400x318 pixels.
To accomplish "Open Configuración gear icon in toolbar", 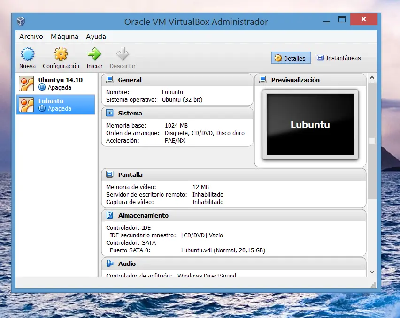I will pyautogui.click(x=61, y=54).
